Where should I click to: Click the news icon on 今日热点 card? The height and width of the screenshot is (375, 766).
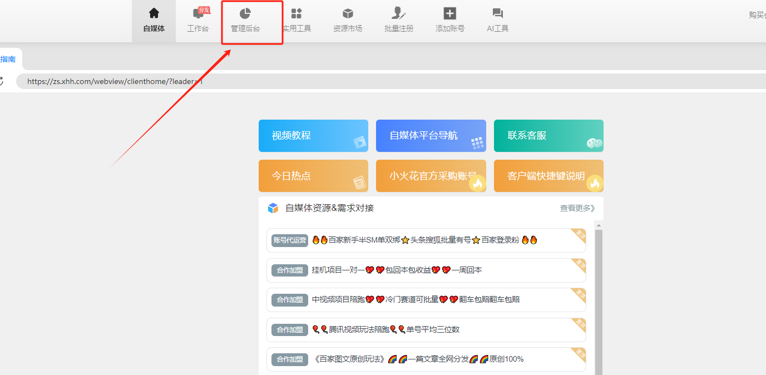(359, 182)
